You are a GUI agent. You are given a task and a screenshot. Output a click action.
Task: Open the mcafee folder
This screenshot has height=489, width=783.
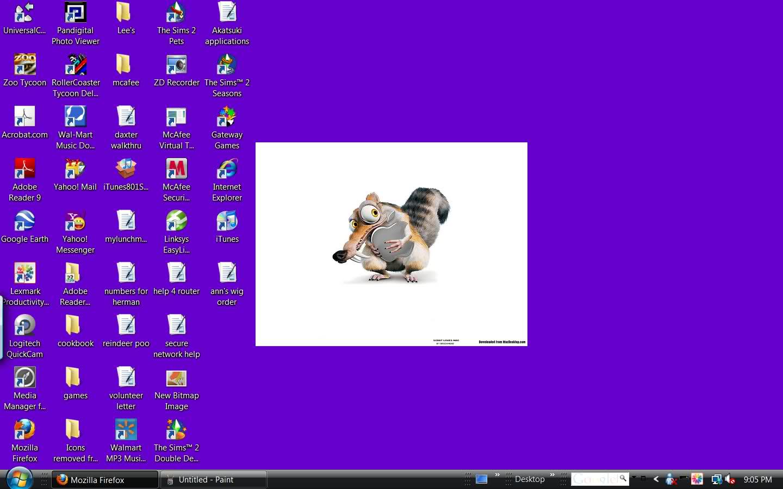click(126, 70)
